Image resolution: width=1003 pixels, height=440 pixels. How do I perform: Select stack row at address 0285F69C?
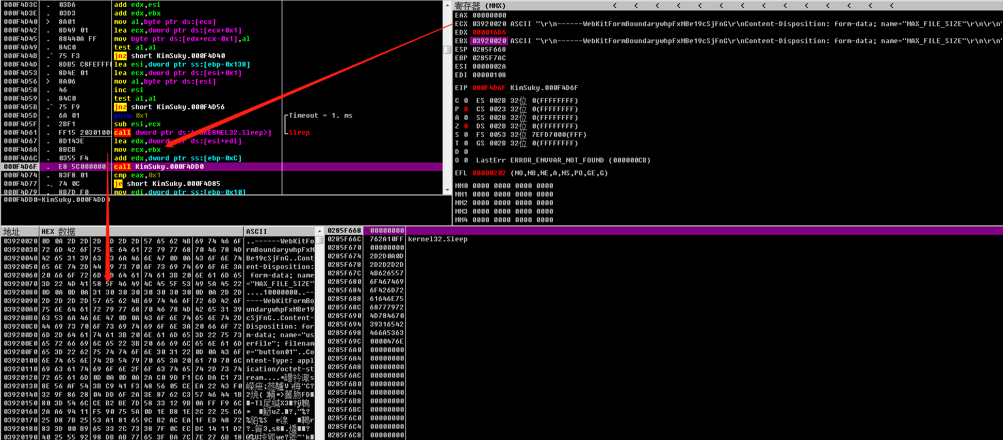click(x=664, y=341)
